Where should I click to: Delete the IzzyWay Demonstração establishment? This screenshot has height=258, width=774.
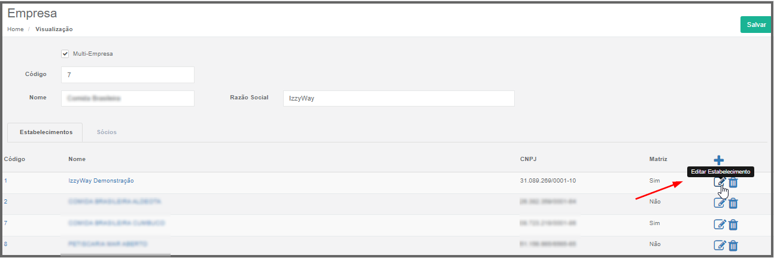point(733,183)
